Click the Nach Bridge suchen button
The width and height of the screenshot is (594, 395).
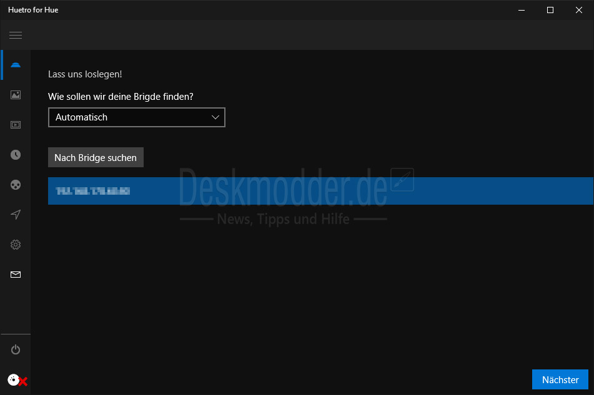coord(96,157)
